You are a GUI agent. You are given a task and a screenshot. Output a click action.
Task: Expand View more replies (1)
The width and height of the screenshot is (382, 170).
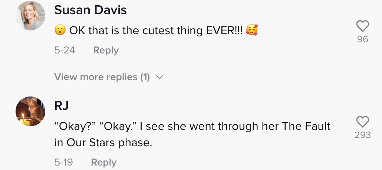click(x=102, y=77)
